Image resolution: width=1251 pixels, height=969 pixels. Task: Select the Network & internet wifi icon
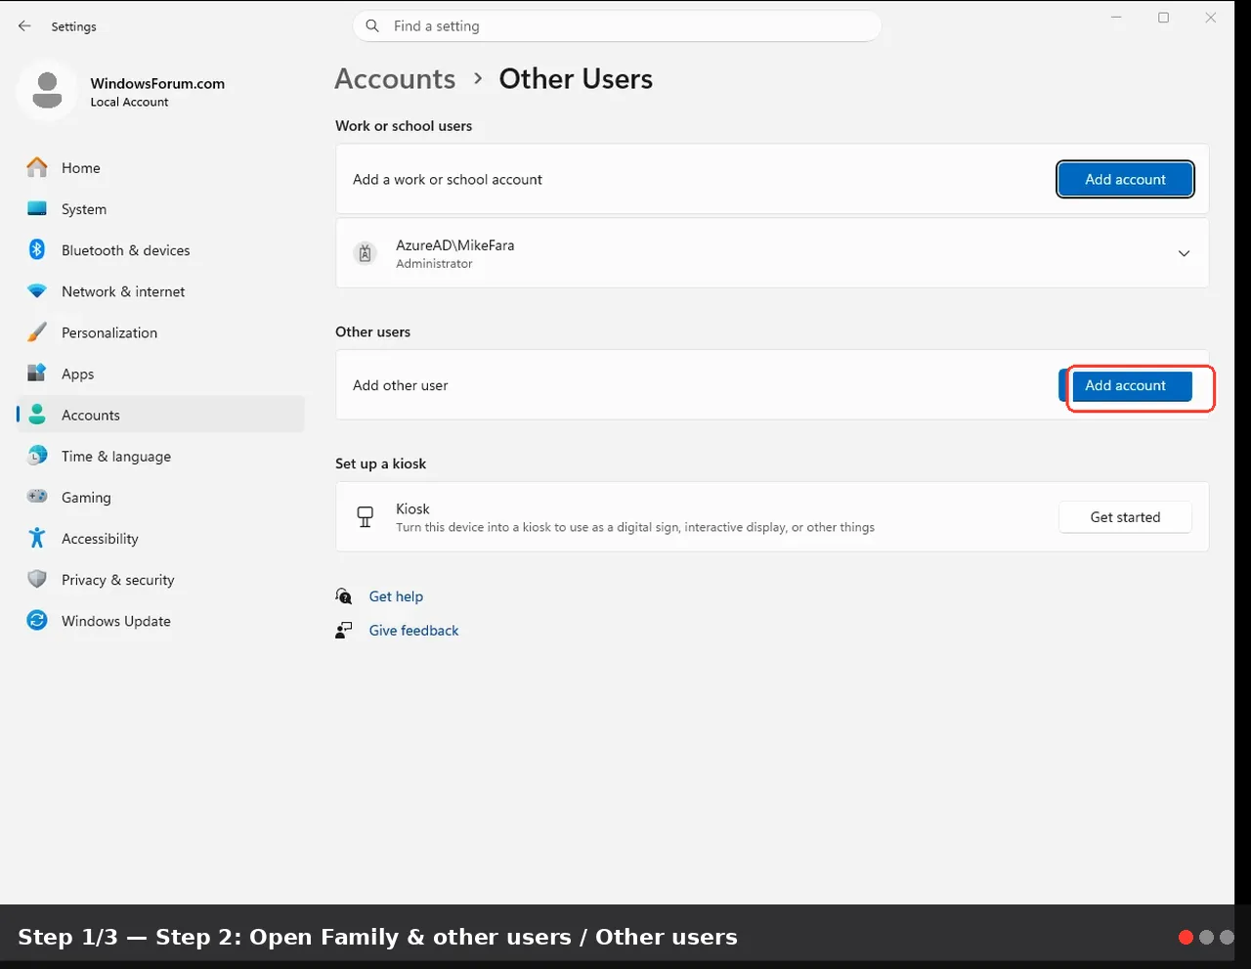[37, 291]
